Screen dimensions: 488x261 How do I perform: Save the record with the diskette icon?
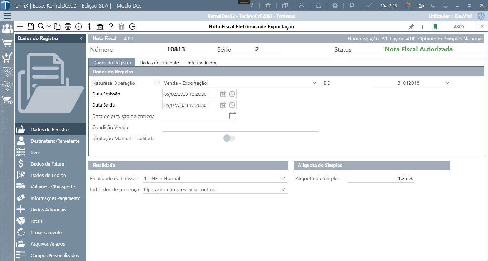30,26
